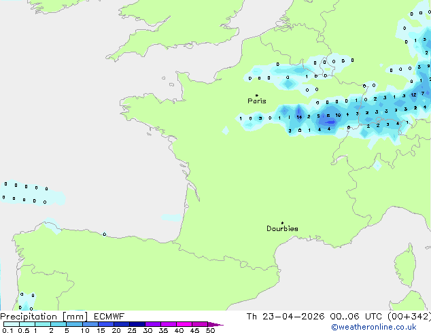Click the Dourbies location dot marker
This screenshot has width=431, height=333.
click(x=282, y=223)
